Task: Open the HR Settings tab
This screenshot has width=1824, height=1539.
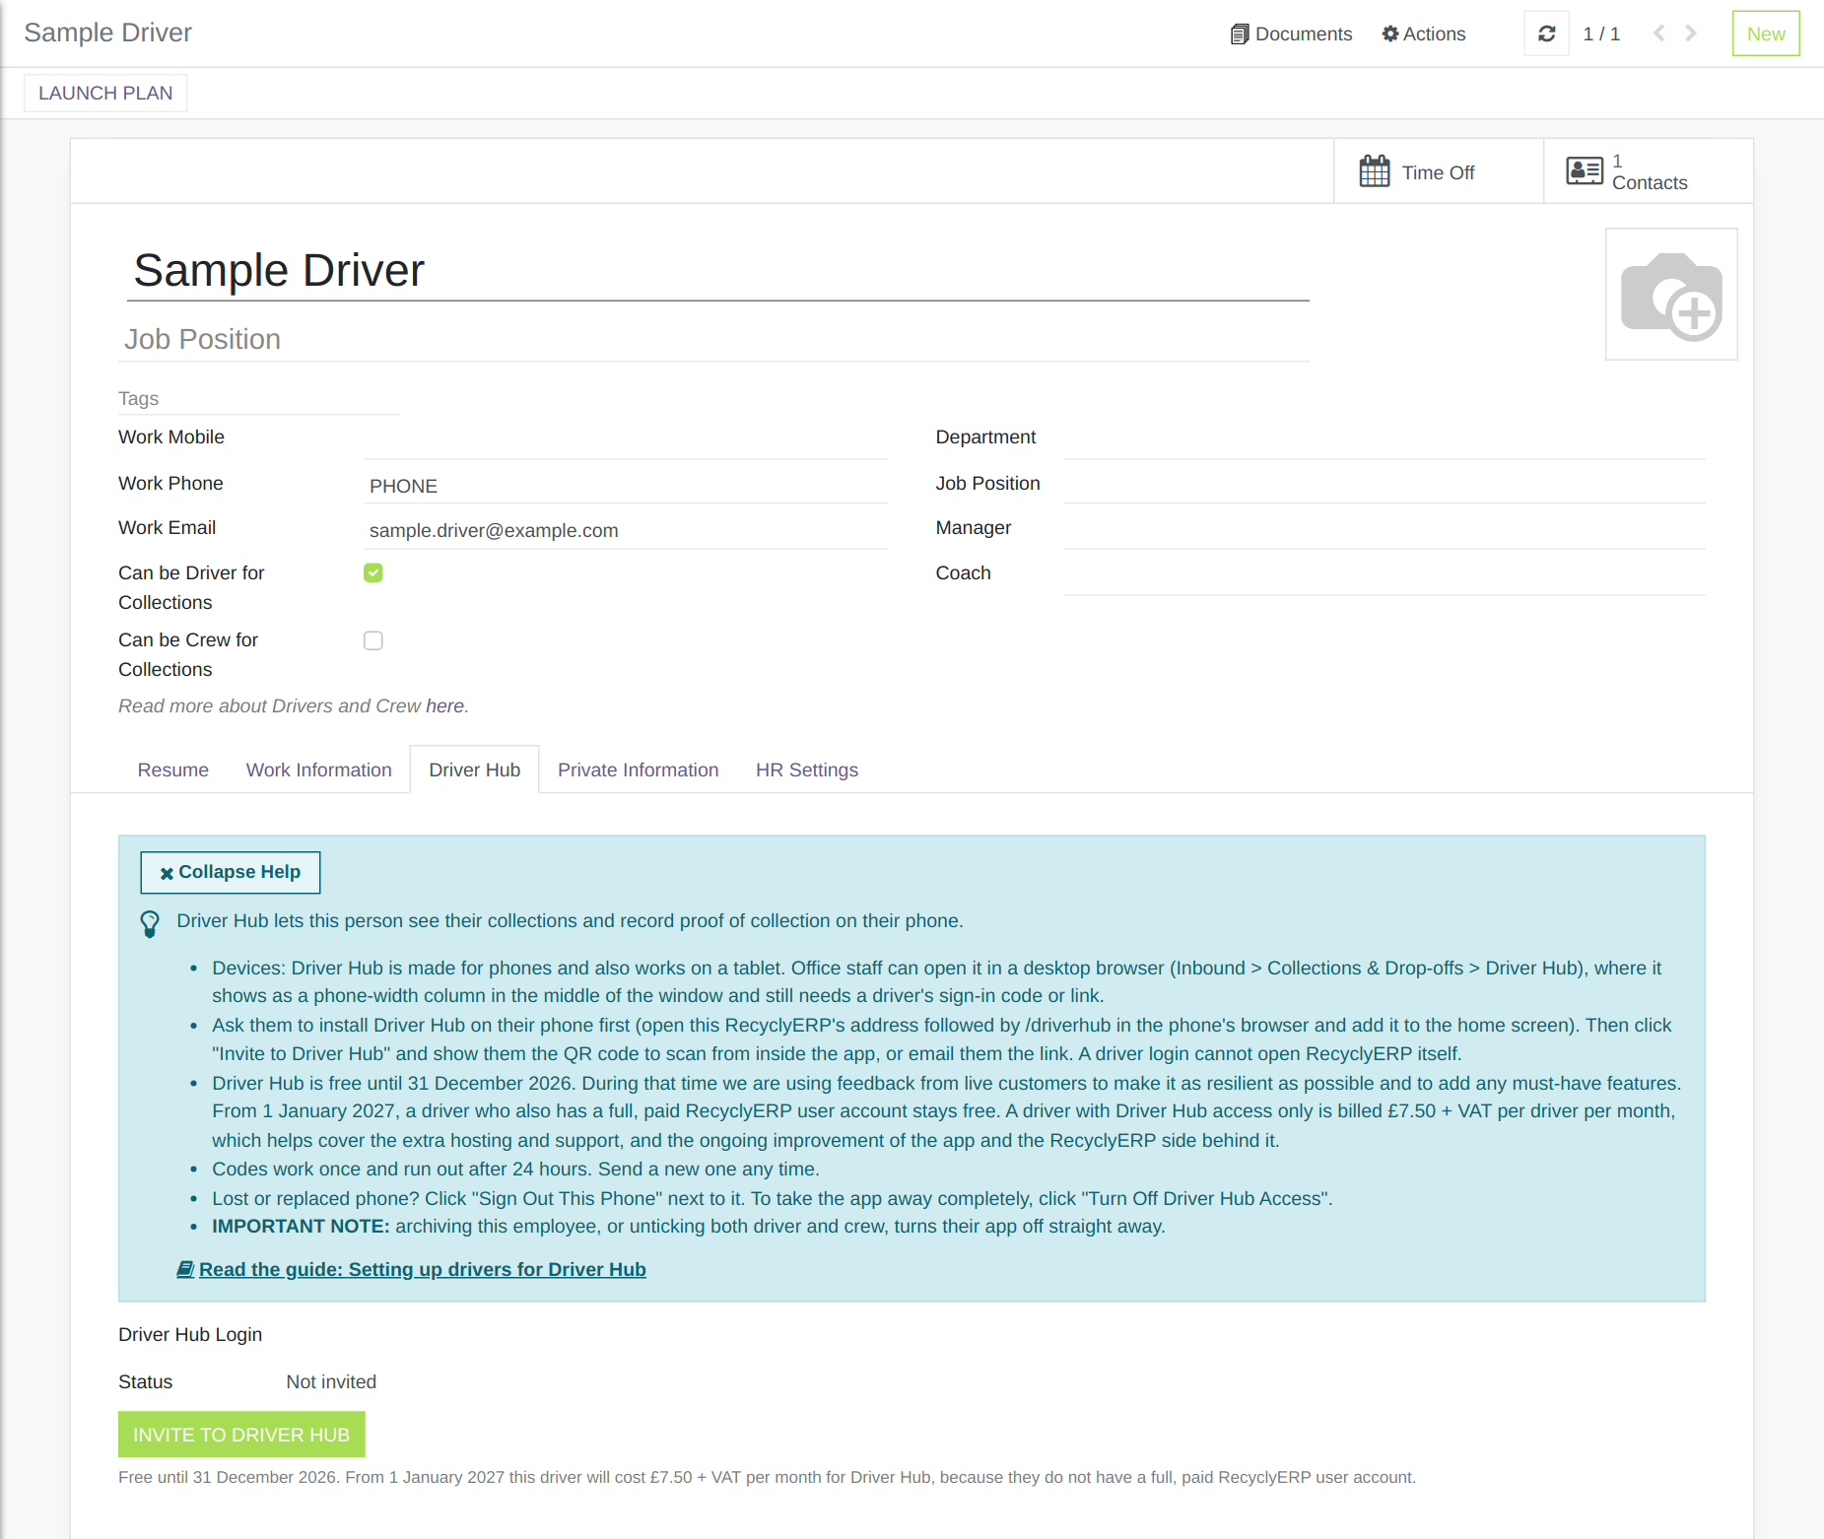Action: coord(806,769)
